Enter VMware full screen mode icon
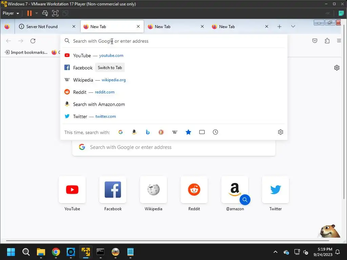 coord(55,13)
